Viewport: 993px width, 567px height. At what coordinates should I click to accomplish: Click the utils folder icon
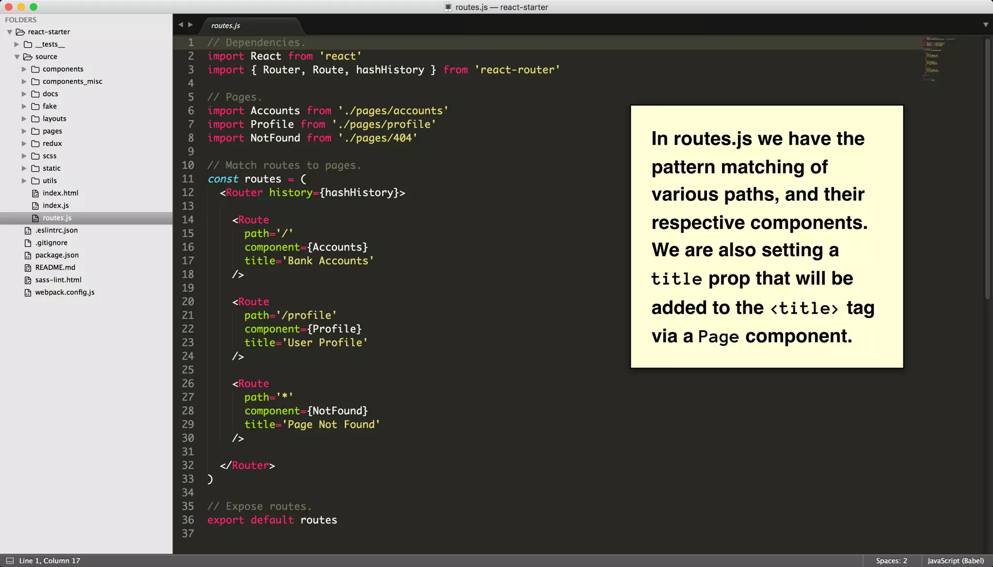pyautogui.click(x=35, y=181)
